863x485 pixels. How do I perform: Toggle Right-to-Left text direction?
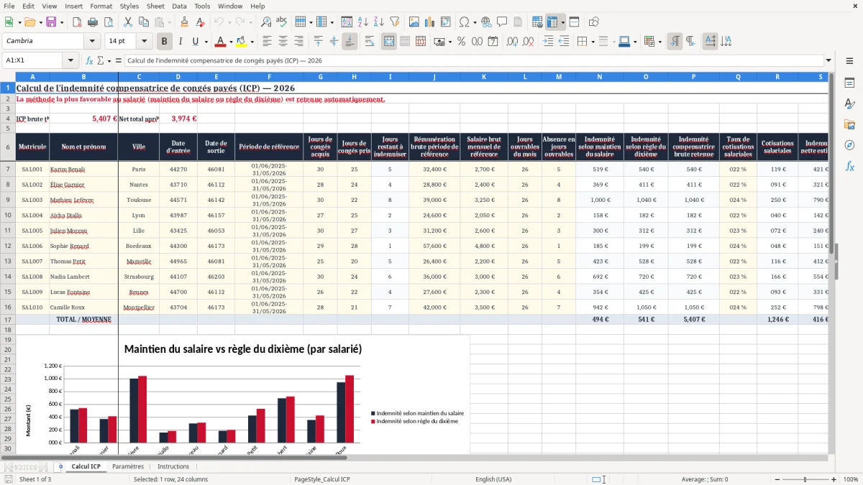click(690, 41)
